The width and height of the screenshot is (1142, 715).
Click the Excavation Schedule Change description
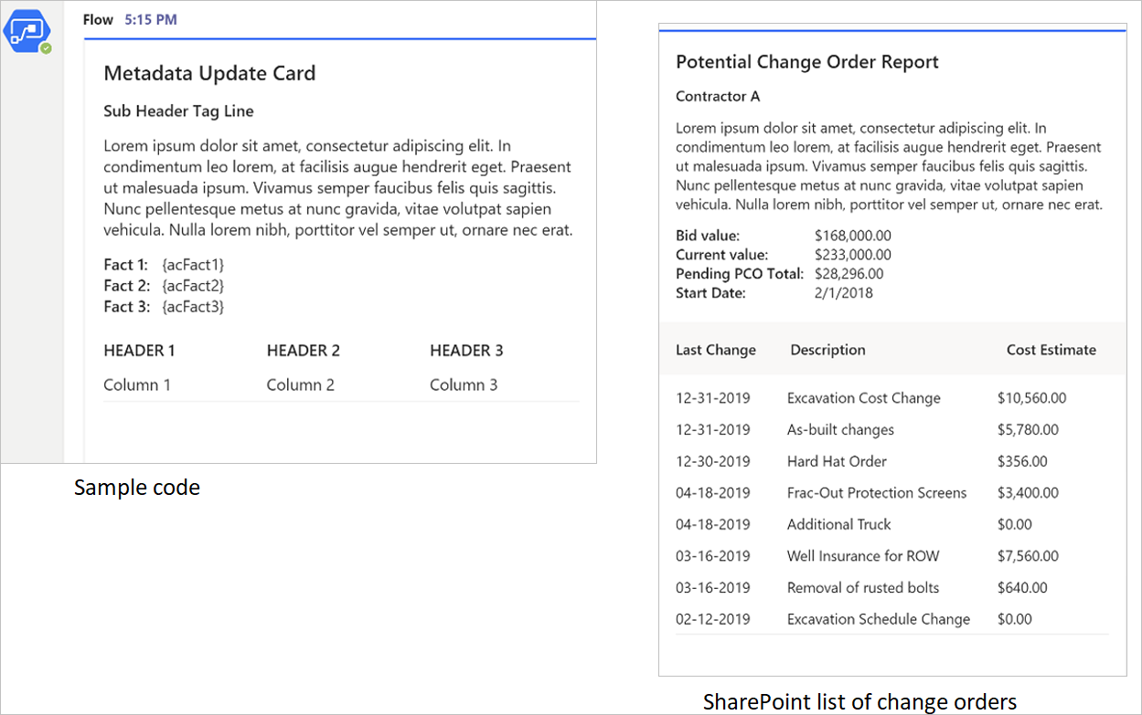coord(879,619)
